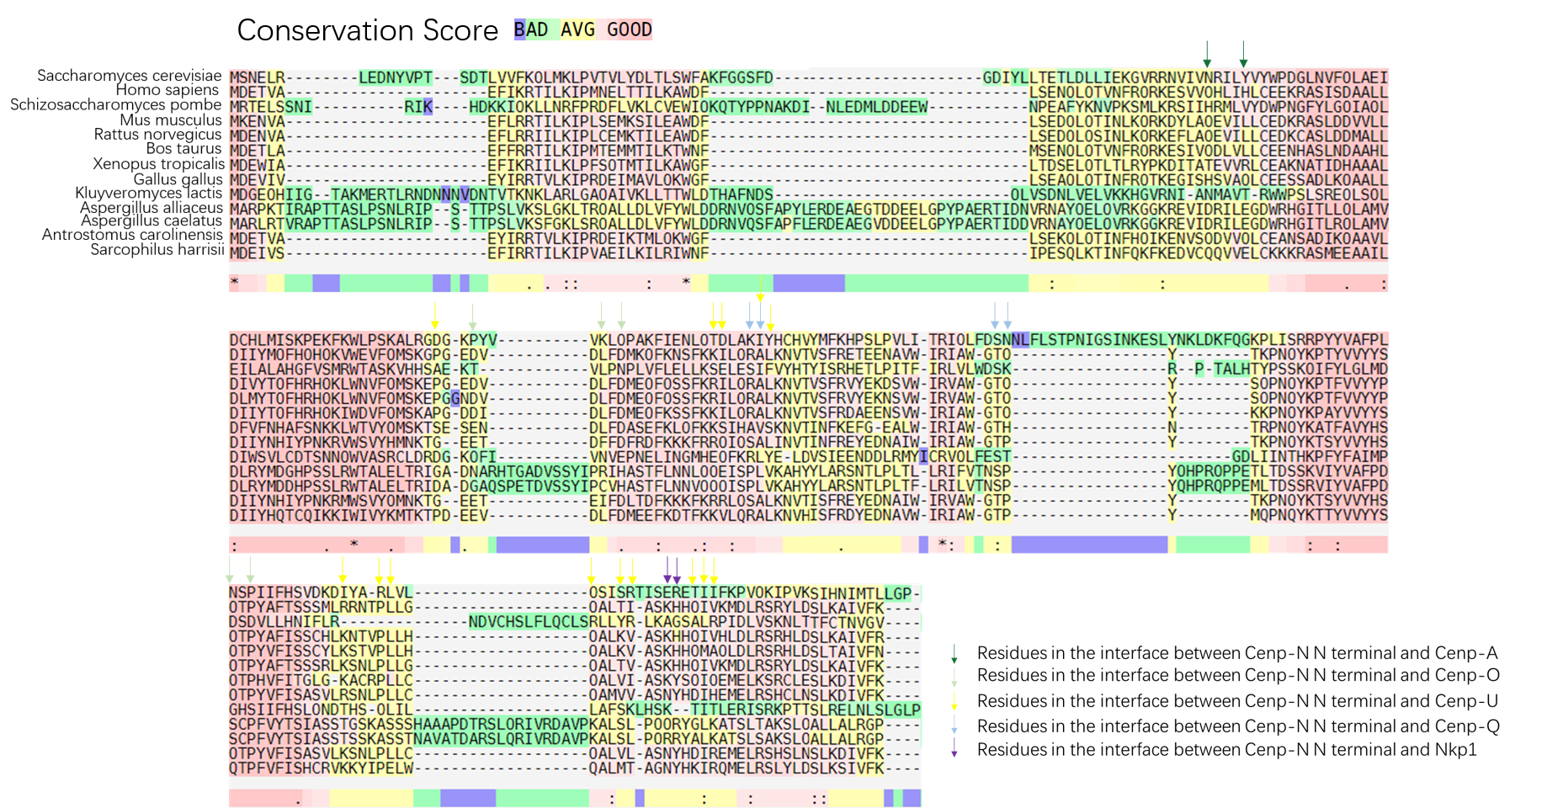Select the "Xenopus tropicalis" species label

pos(159,164)
